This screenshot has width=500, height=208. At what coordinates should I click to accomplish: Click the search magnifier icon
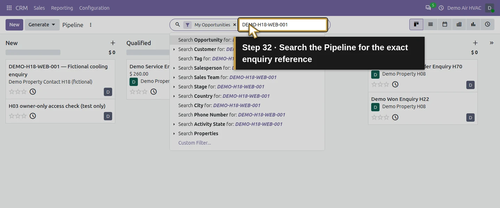[x=177, y=25]
